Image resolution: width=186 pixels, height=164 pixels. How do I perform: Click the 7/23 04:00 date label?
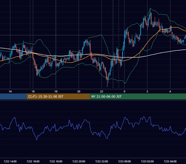170,161
